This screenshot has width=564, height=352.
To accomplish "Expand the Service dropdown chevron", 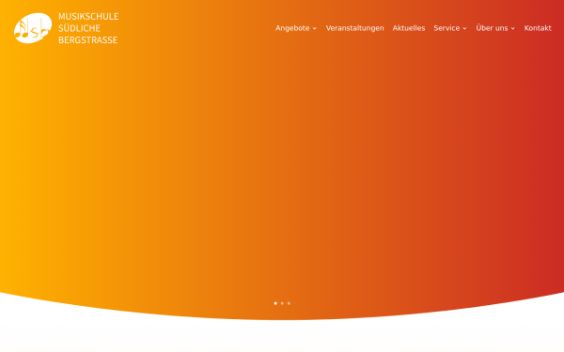I will [x=464, y=28].
